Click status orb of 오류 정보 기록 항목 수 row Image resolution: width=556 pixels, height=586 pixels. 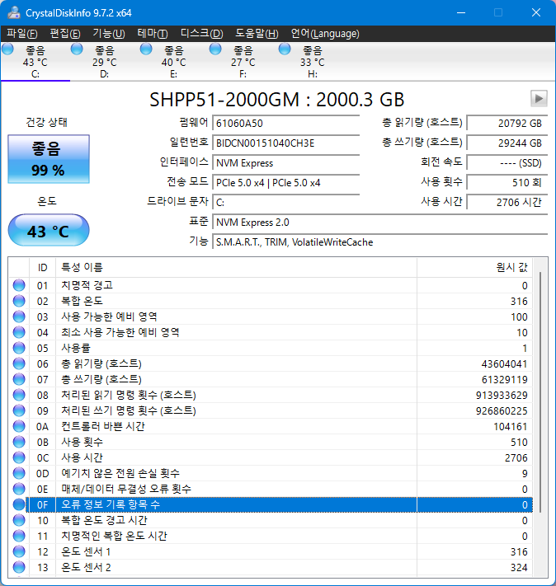19,504
